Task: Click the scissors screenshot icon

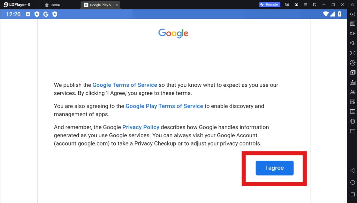Action: [352, 92]
